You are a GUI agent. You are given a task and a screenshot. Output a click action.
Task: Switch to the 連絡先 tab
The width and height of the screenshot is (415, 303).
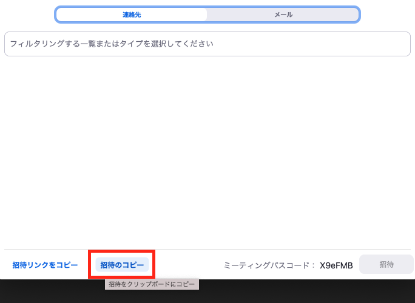pos(131,15)
